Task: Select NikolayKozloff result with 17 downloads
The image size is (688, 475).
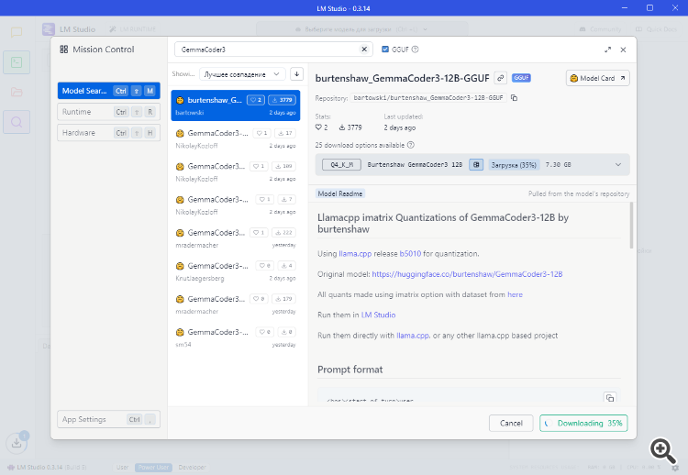Action: pyautogui.click(x=236, y=138)
